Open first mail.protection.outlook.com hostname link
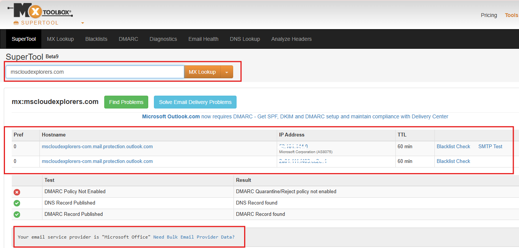 click(x=97, y=146)
